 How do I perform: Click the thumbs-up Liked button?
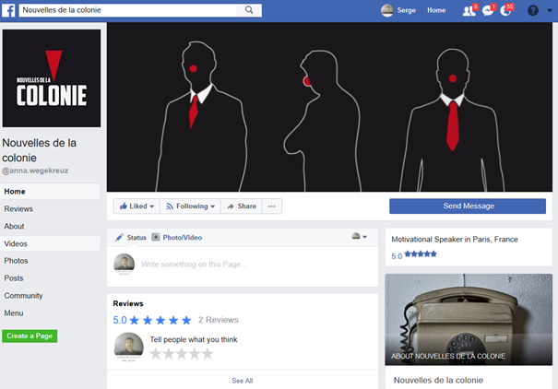(137, 206)
